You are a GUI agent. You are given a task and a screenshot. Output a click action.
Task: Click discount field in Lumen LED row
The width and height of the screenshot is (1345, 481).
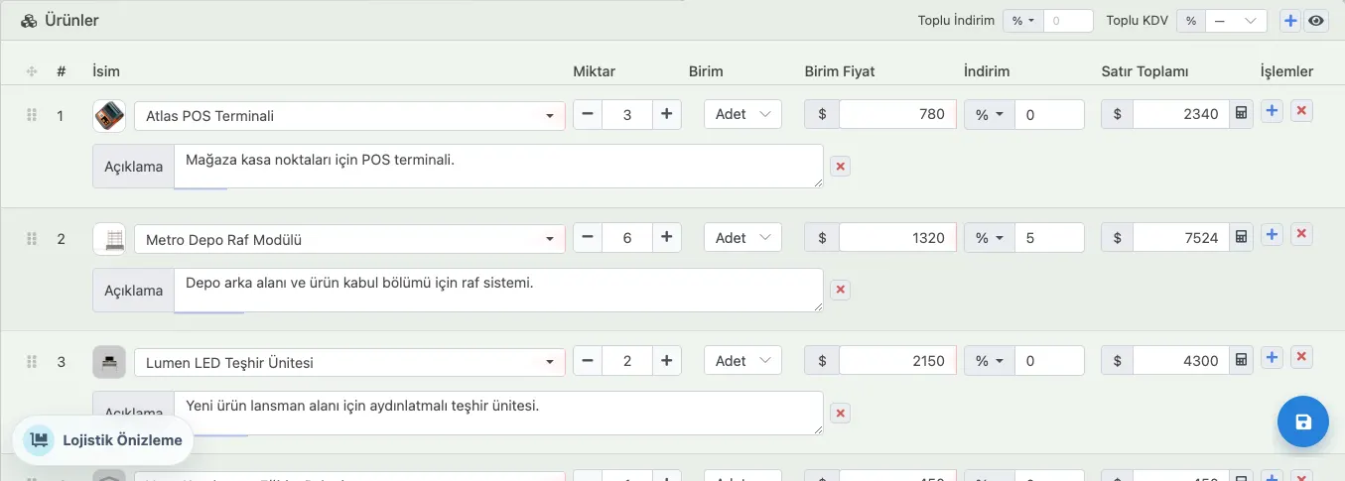[1049, 360]
